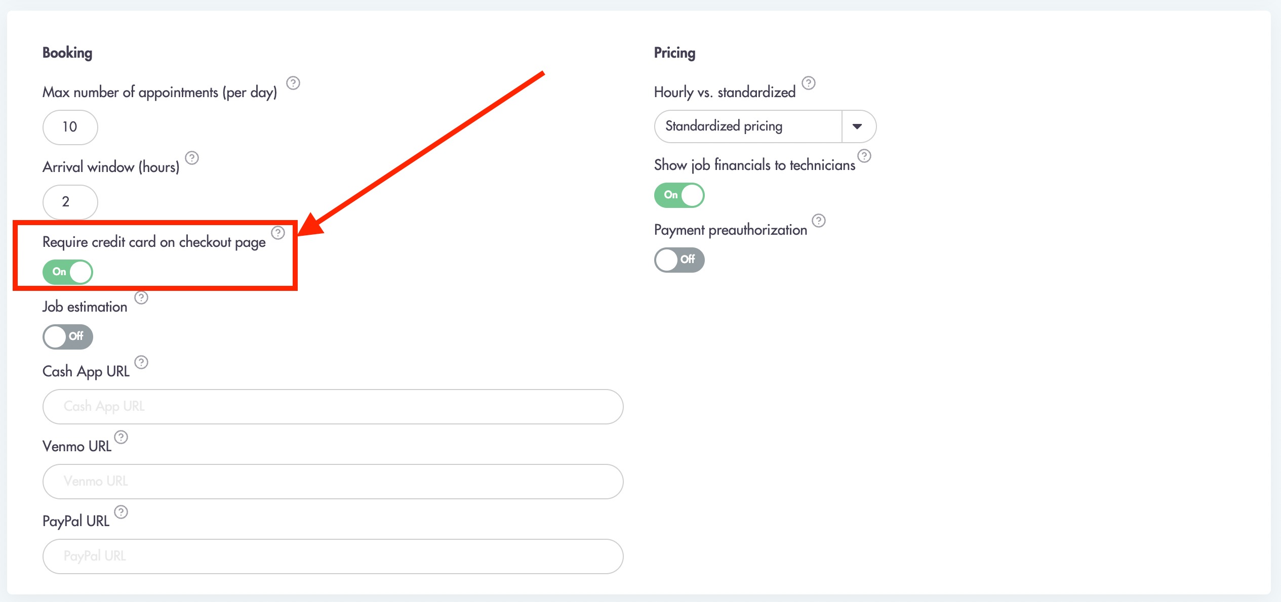Enable the Job estimation toggle

click(x=68, y=337)
